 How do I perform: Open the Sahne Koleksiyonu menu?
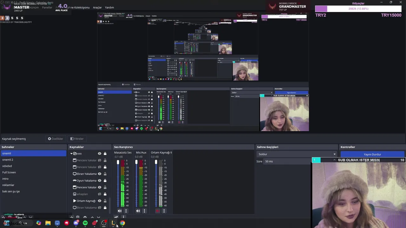tap(77, 7)
